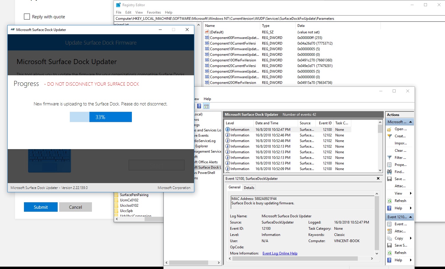445x269 pixels.
Task: Click the Find binoculars icon
Action: [x=389, y=172]
